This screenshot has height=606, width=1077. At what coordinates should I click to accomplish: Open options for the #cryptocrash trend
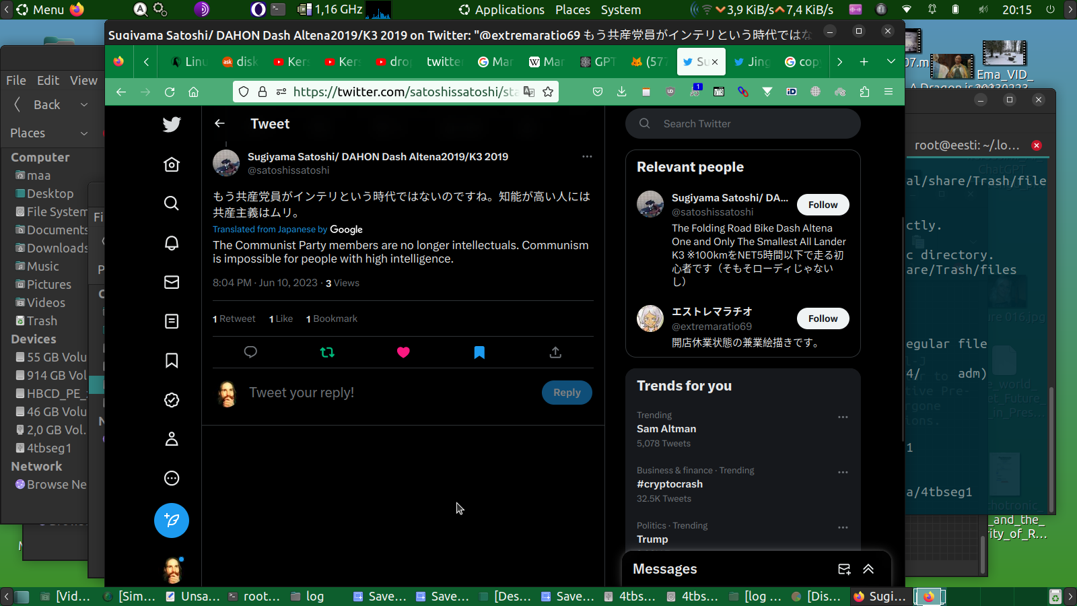pos(843,472)
